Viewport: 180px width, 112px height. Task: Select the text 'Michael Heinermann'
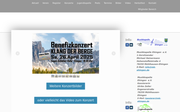[x=148, y=58]
